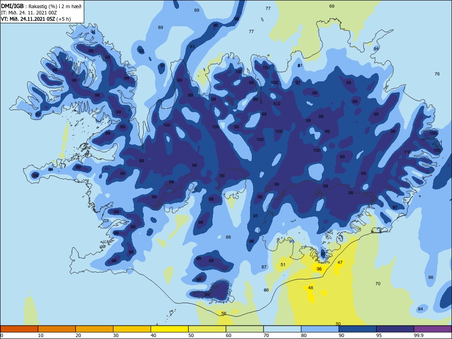Viewport: 452px width, 339px height.
Task: Pick the 20–30 amber legend swatch
Action: coord(94,329)
